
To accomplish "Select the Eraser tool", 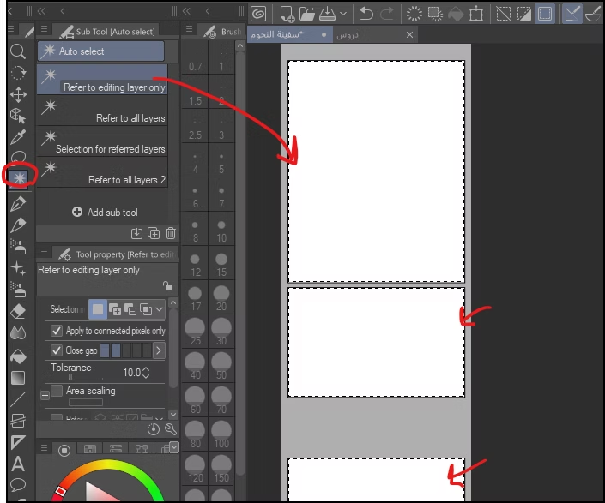I will (x=18, y=311).
